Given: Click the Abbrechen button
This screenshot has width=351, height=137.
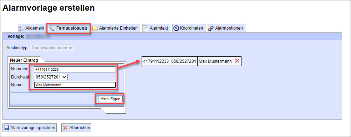Looking at the screenshot, I should [x=76, y=128].
